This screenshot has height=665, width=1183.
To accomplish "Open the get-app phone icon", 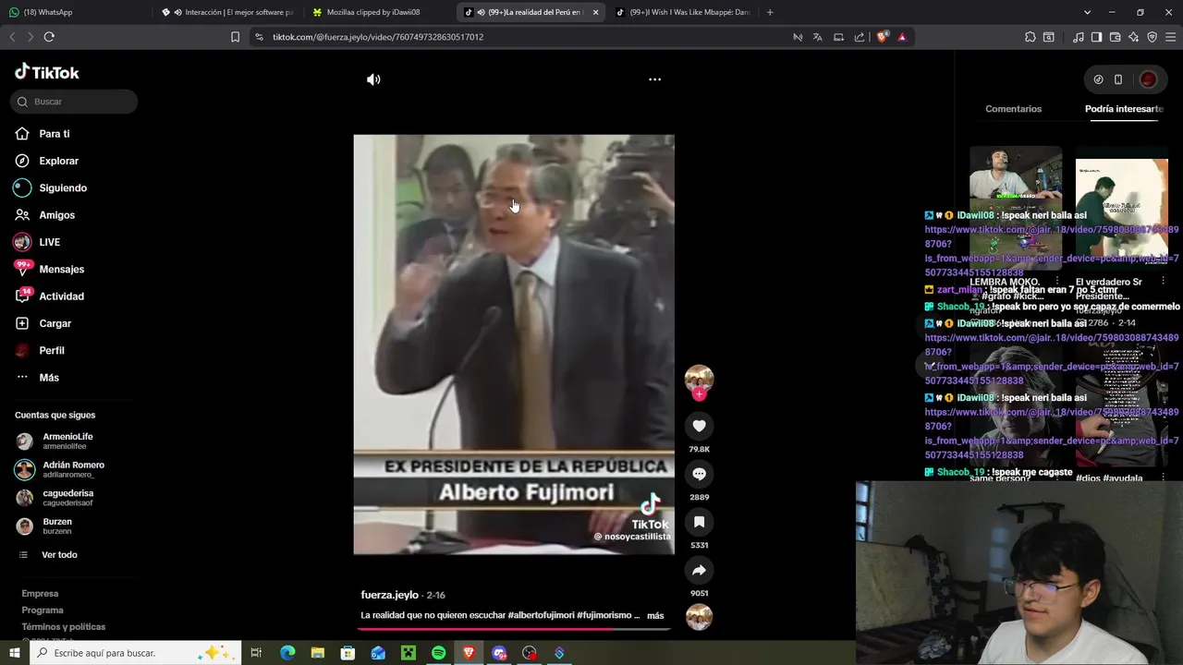I will (x=1118, y=79).
